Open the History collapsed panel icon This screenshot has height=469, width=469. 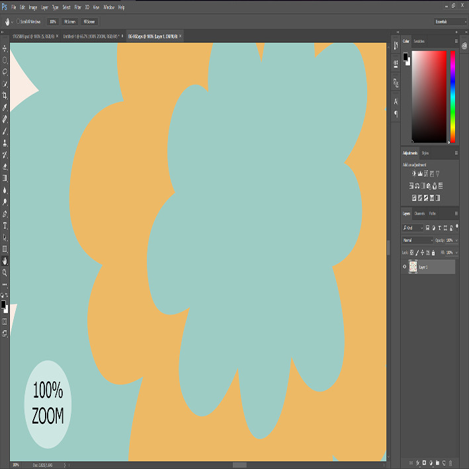pos(396,46)
